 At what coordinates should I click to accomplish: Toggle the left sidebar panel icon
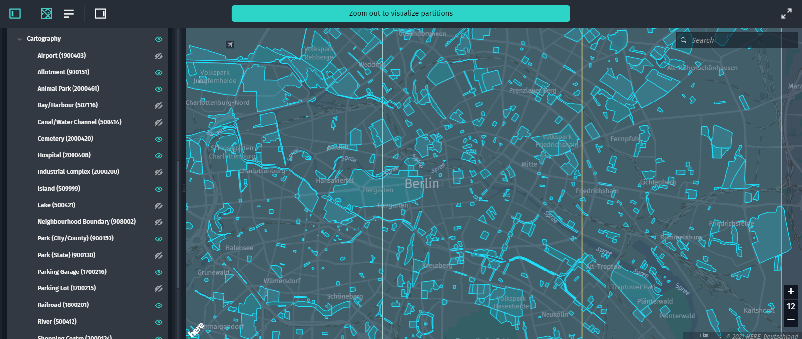pyautogui.click(x=15, y=13)
